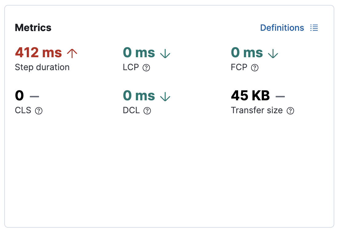Click the 0 ms FCP metric value

point(247,53)
